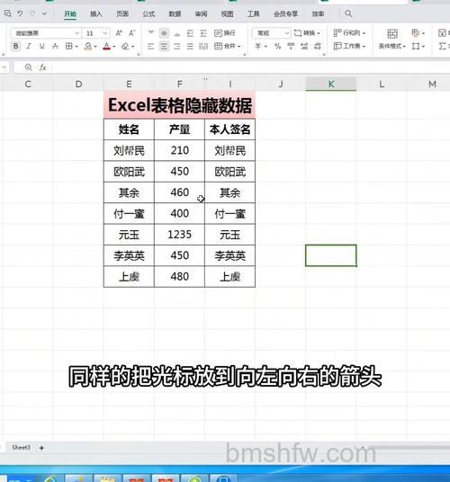The height and width of the screenshot is (482, 450).
Task: Toggle wrap text 换行 button
Action: click(225, 33)
